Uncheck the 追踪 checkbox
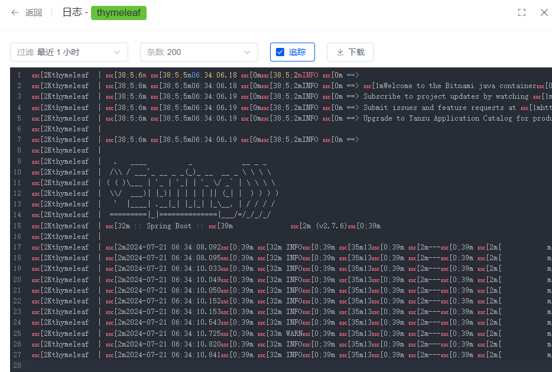This screenshot has height=372, width=552. coord(280,52)
